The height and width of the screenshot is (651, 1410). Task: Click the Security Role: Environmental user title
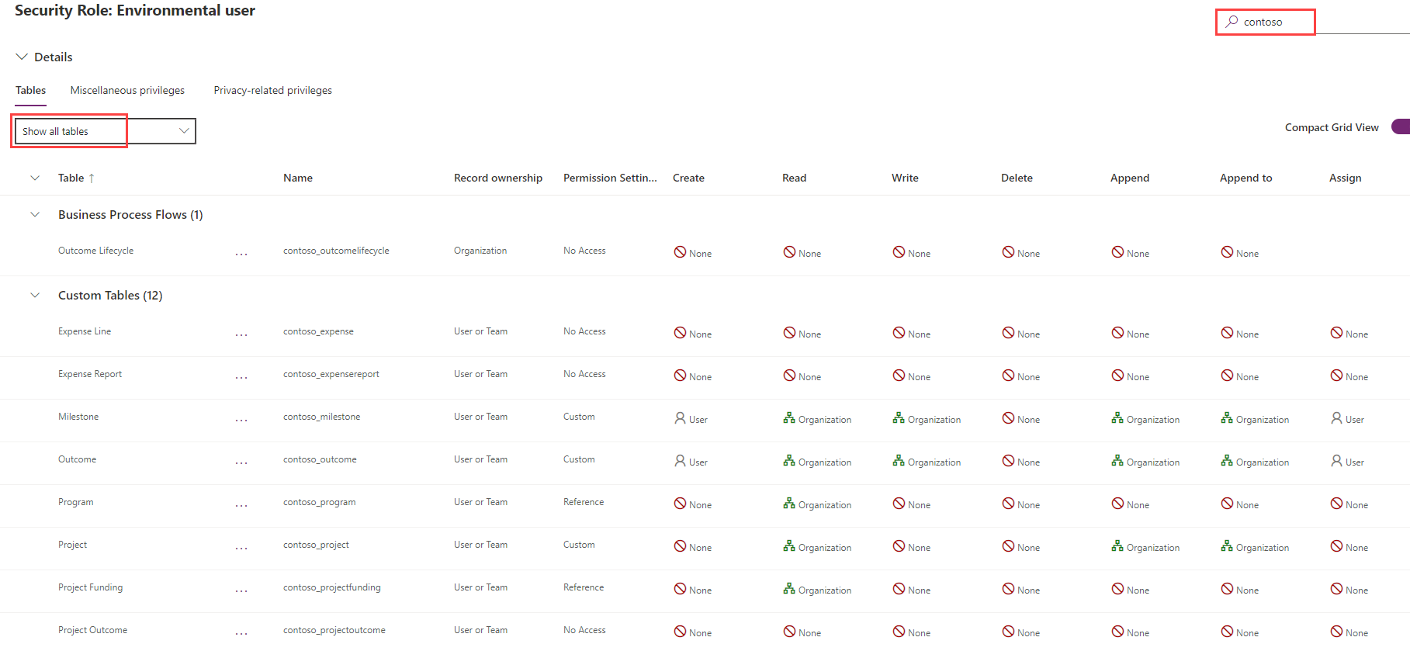(x=135, y=10)
